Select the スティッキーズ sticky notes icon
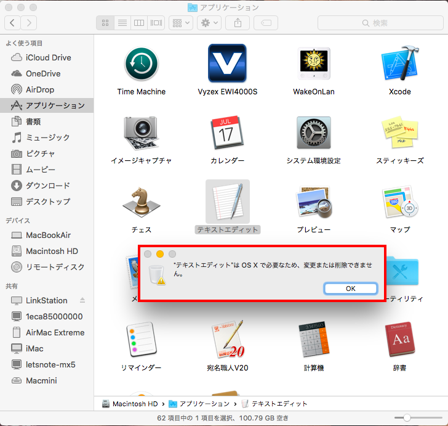Viewport: 448px width, 426px height. click(x=400, y=132)
